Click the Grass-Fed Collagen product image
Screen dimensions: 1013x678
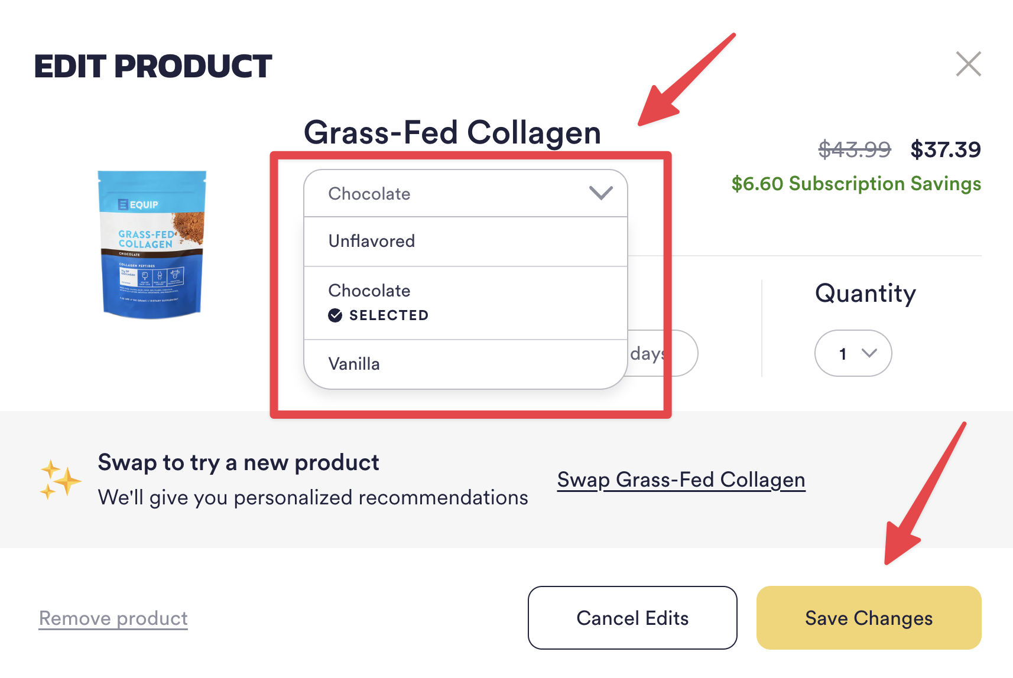[152, 244]
